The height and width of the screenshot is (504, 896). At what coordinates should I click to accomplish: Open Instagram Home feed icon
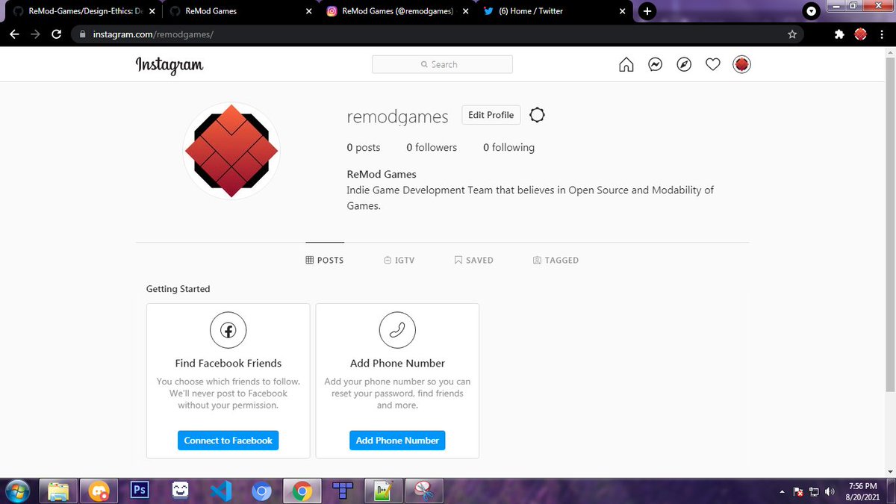(626, 65)
